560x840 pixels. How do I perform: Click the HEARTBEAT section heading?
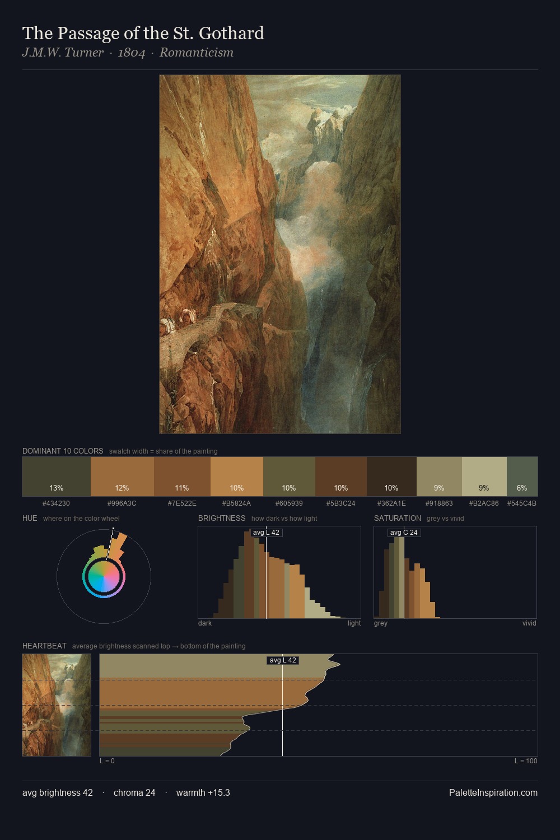pos(44,646)
